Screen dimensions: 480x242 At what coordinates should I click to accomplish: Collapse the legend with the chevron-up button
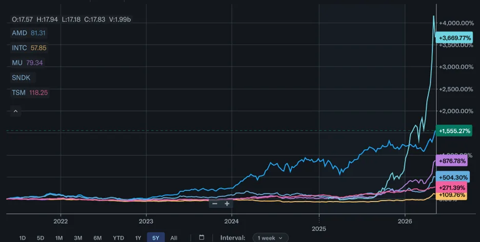pyautogui.click(x=15, y=111)
